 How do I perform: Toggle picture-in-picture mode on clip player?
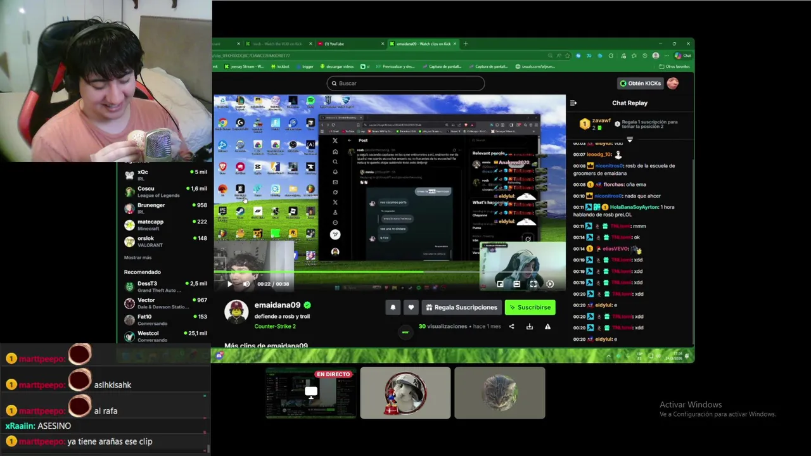[500, 284]
